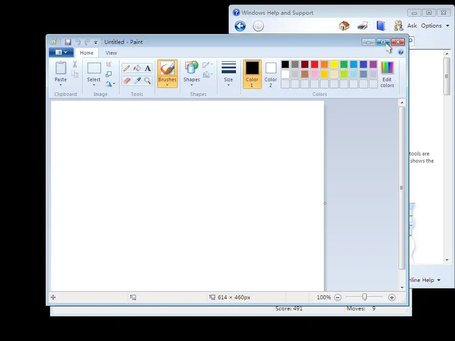Image resolution: width=455 pixels, height=341 pixels.
Task: Click the 100% zoom level text
Action: click(324, 297)
